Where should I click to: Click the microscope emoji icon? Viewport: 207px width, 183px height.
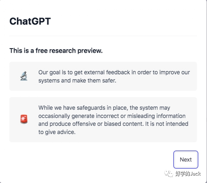click(x=24, y=76)
